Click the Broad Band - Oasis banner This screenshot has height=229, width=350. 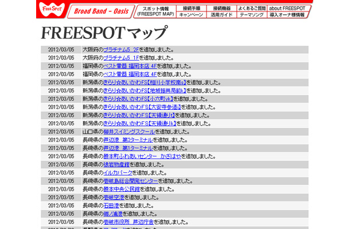(x=101, y=11)
